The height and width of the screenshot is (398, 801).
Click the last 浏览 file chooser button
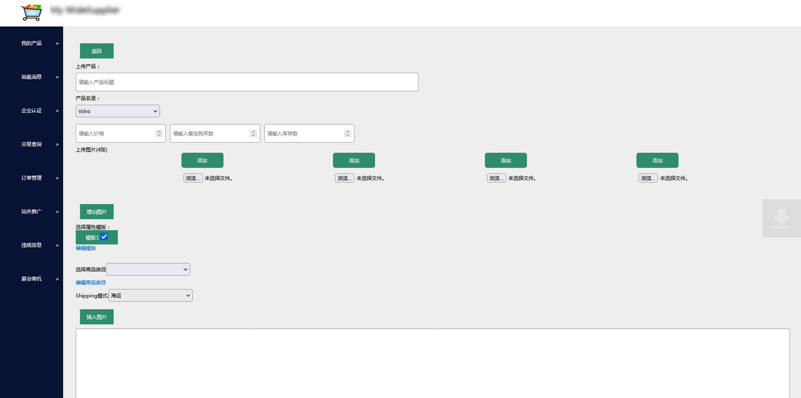click(648, 178)
